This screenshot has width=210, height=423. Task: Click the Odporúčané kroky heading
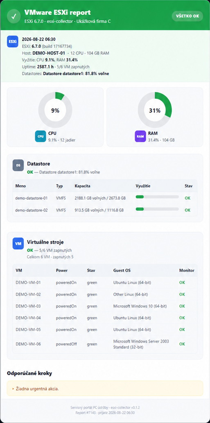pos(29,373)
